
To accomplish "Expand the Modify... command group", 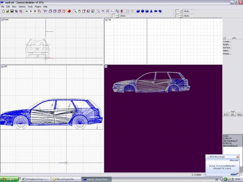I will pyautogui.click(x=227, y=44).
